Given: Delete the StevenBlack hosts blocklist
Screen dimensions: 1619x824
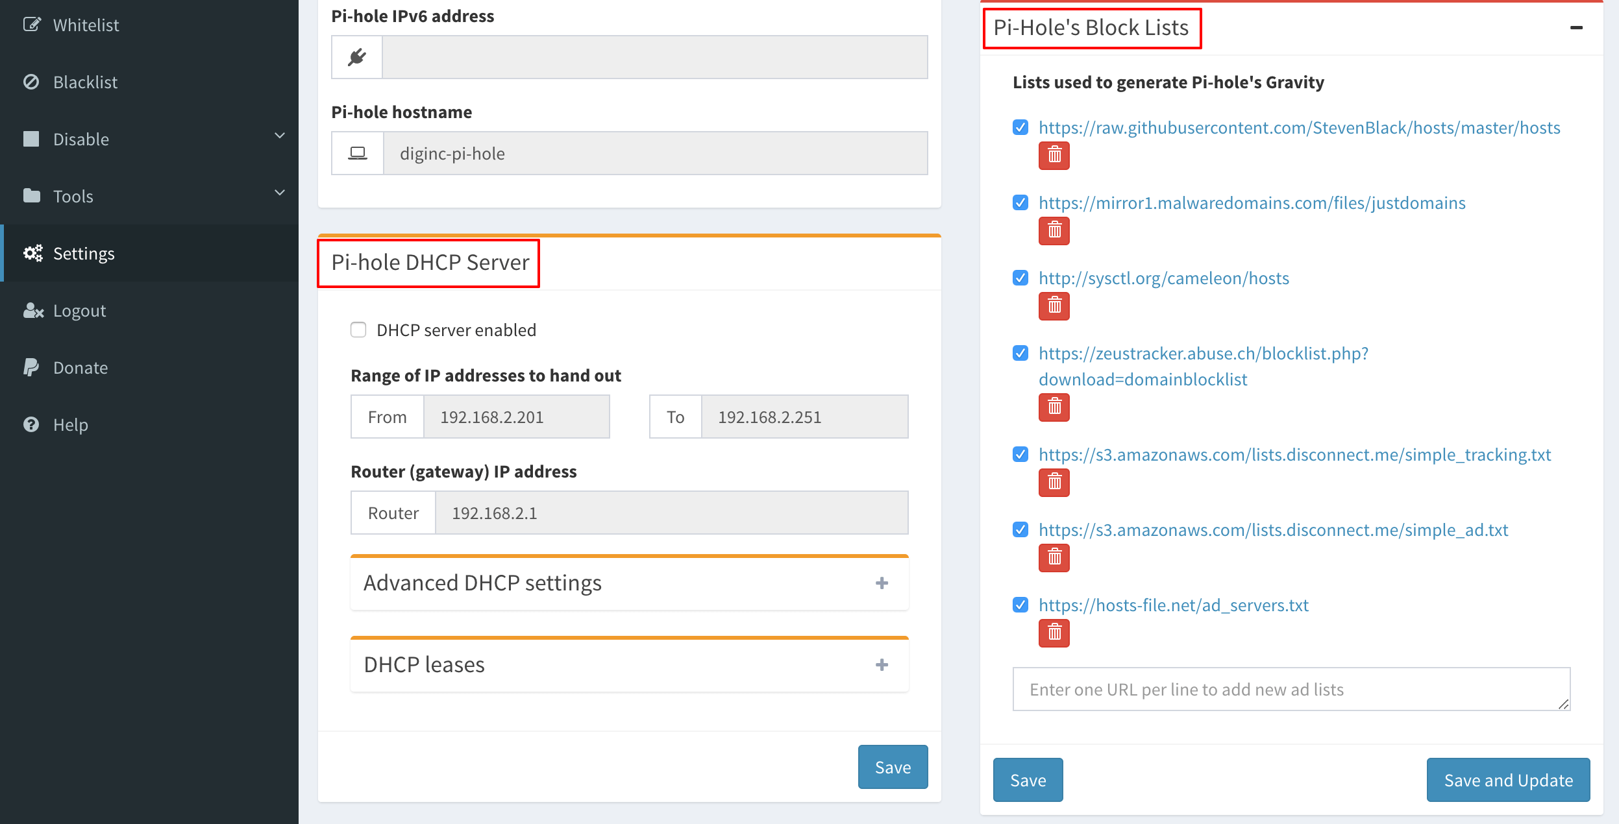Looking at the screenshot, I should tap(1053, 155).
